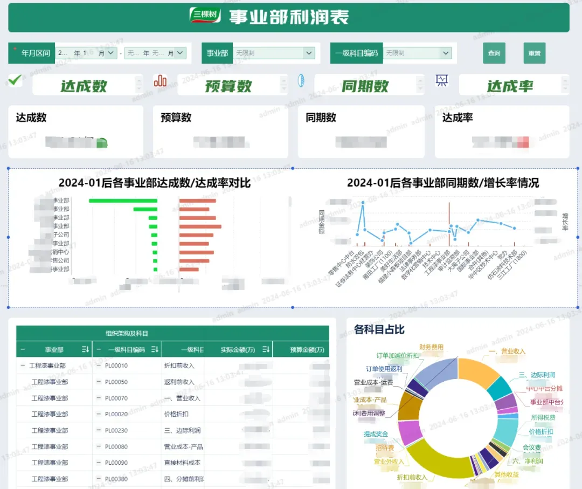Sort by the 一级科目编码 column sort icon
This screenshot has width=582, height=489.
coord(155,349)
